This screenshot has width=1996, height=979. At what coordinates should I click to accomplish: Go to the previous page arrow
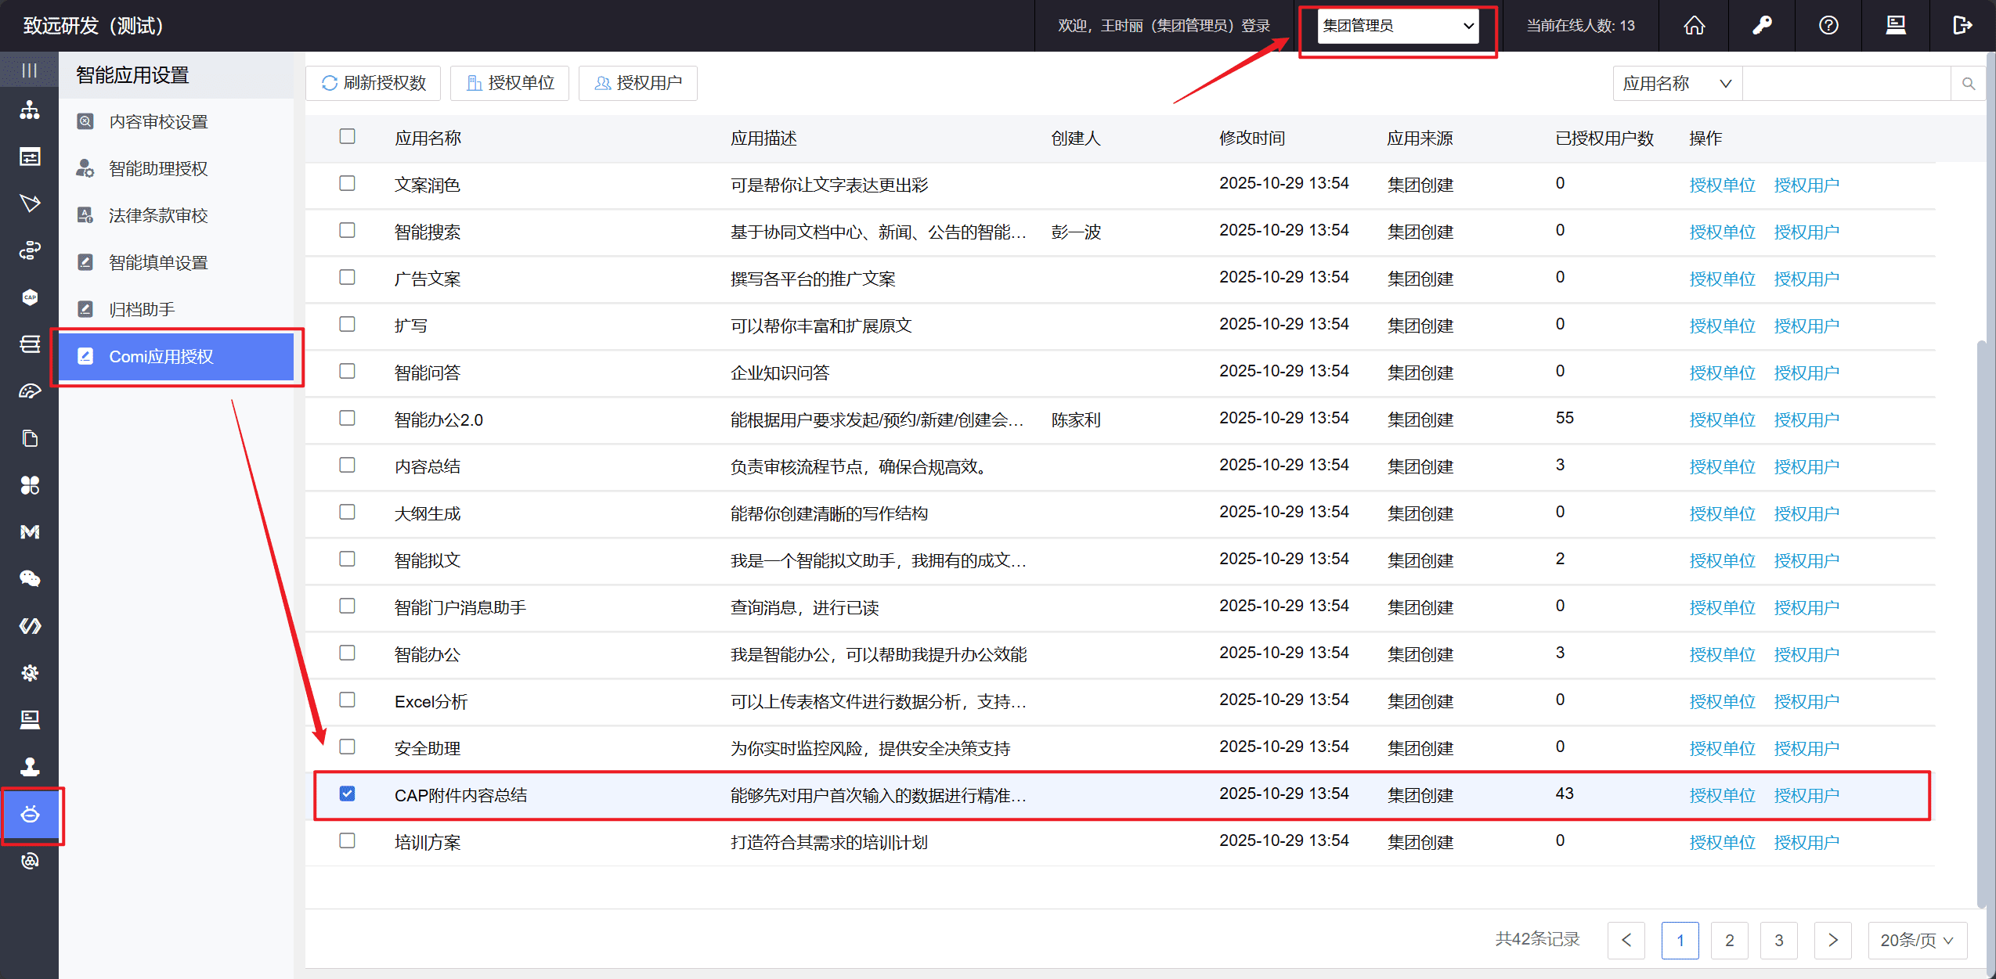point(1626,940)
